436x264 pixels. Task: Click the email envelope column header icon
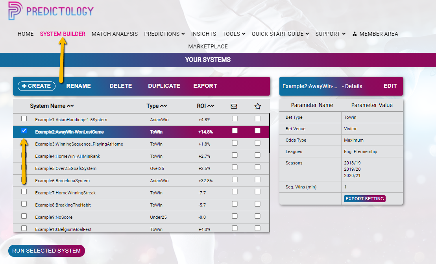coord(234,106)
